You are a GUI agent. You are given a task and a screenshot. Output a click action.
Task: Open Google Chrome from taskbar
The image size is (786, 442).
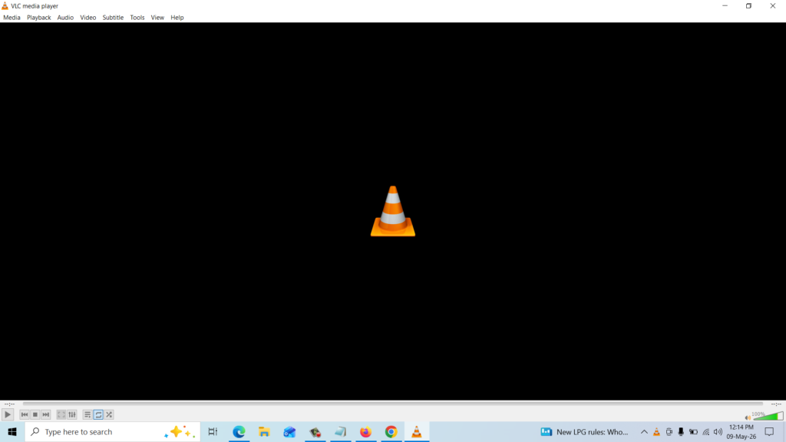391,431
